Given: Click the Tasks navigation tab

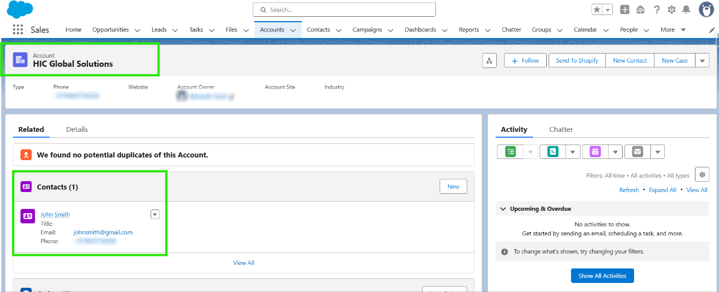Looking at the screenshot, I should pyautogui.click(x=196, y=30).
